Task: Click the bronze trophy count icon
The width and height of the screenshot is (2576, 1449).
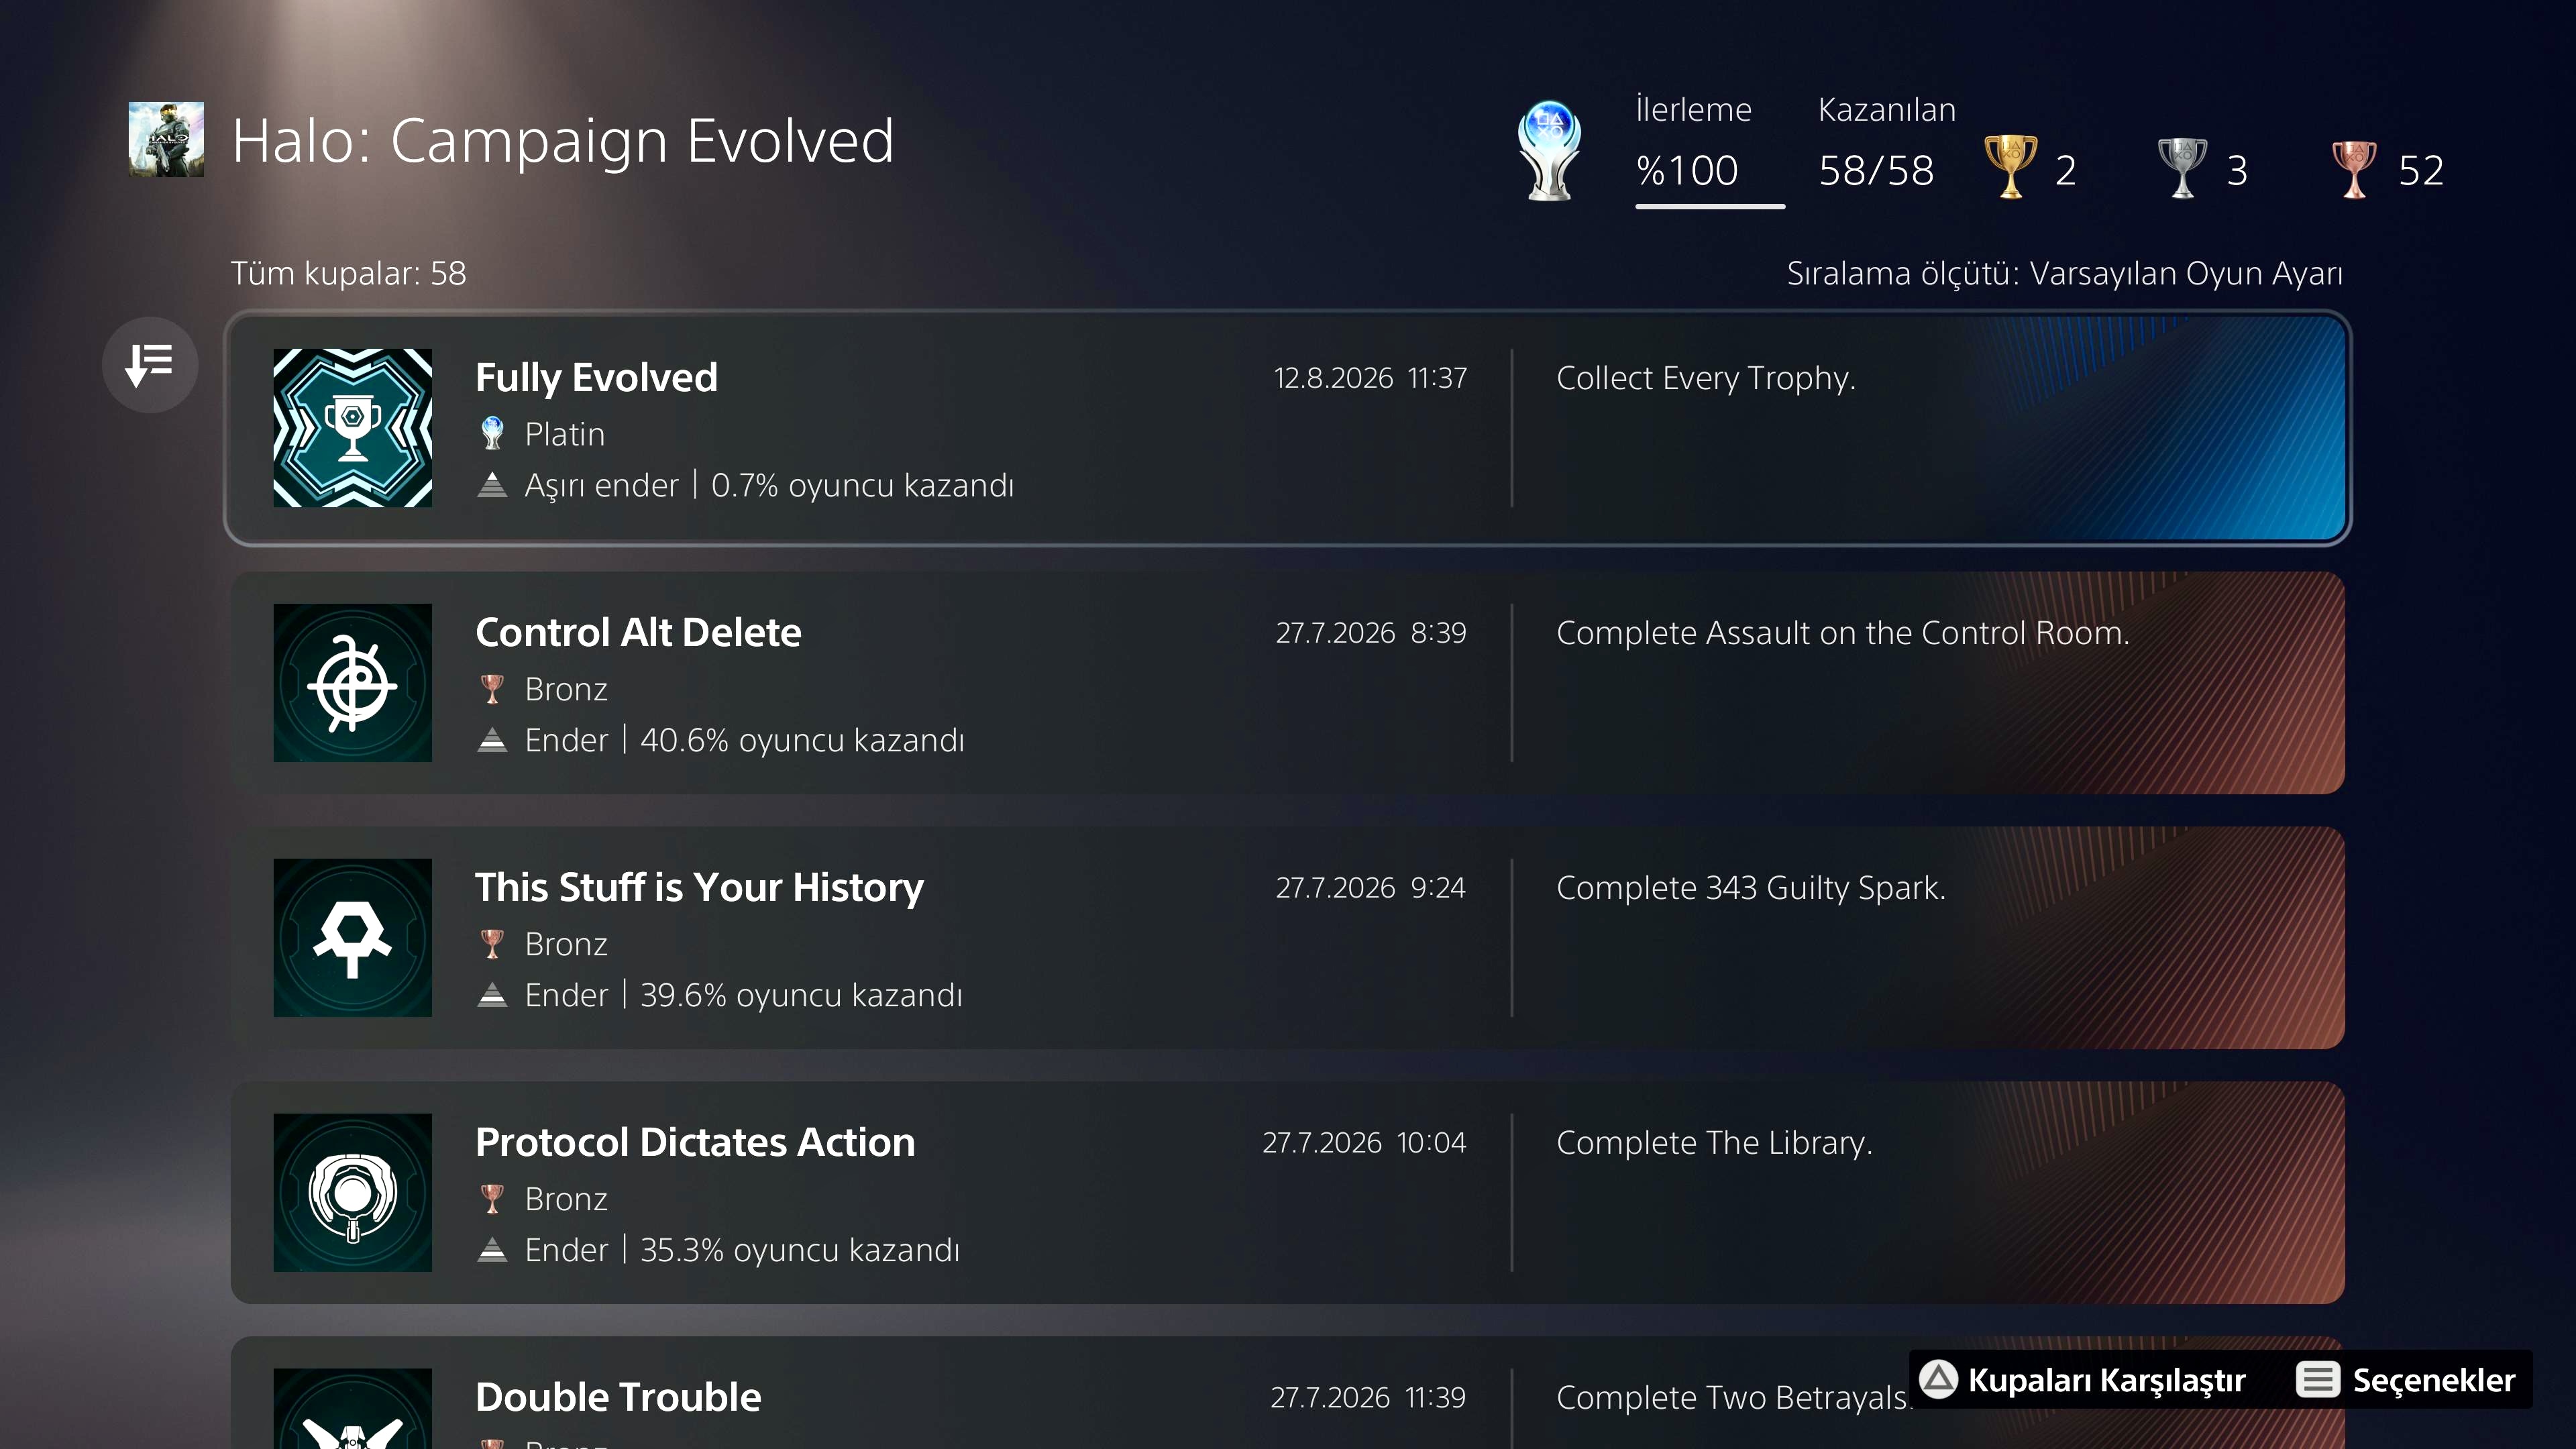Action: (2354, 167)
